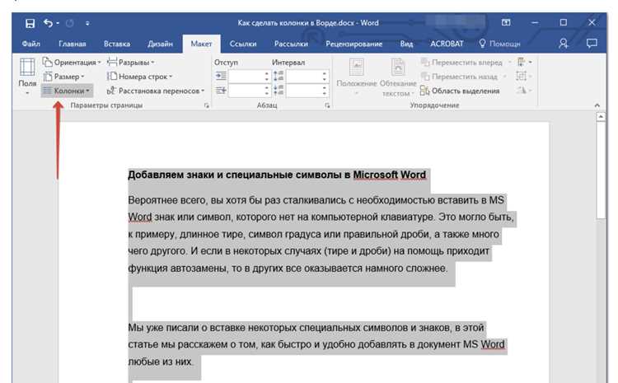Click Ribbon Display Options icon
This screenshot has width=618, height=383.
point(506,22)
